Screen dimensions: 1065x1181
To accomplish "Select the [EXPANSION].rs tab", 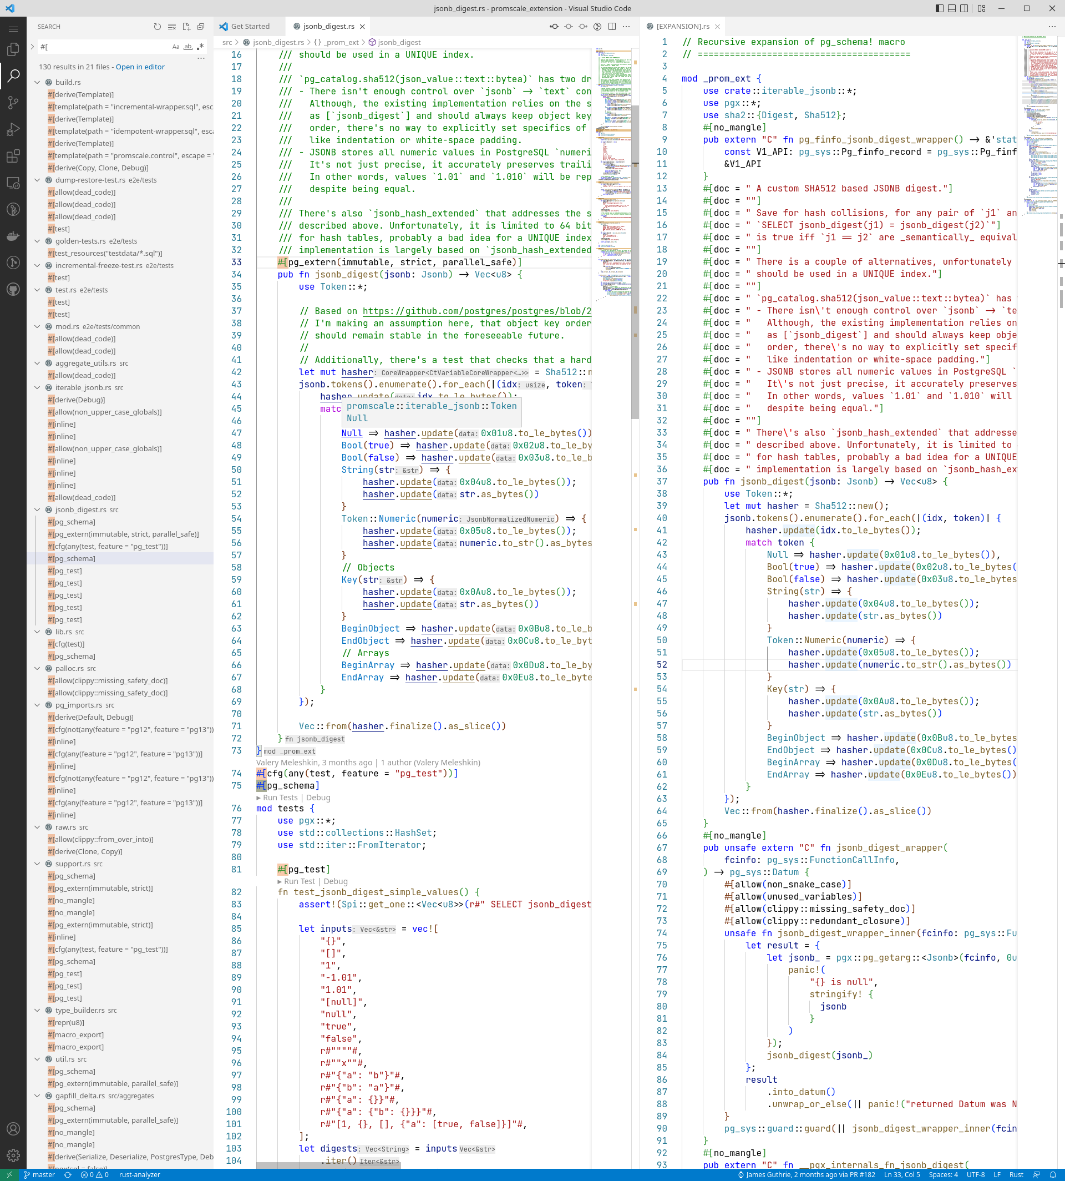I will click(682, 26).
